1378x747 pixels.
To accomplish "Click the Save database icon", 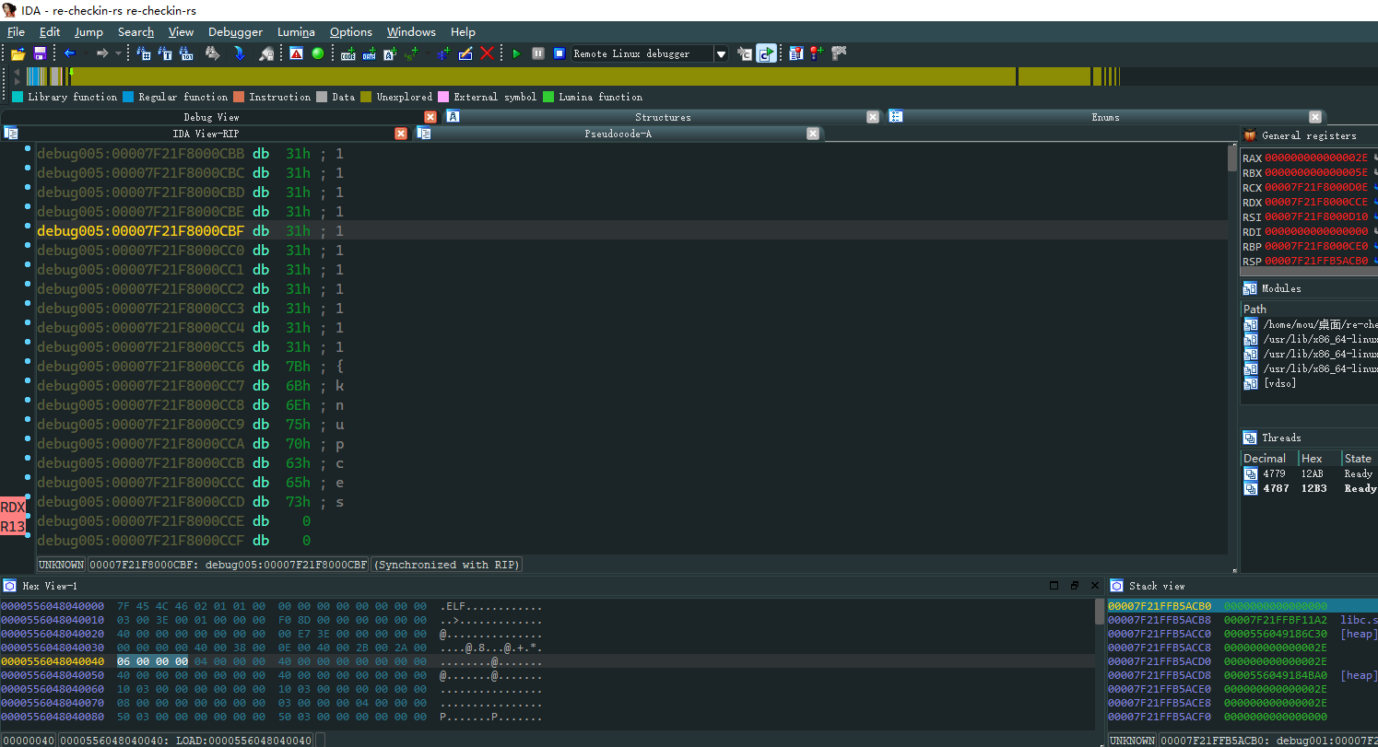I will pyautogui.click(x=40, y=53).
